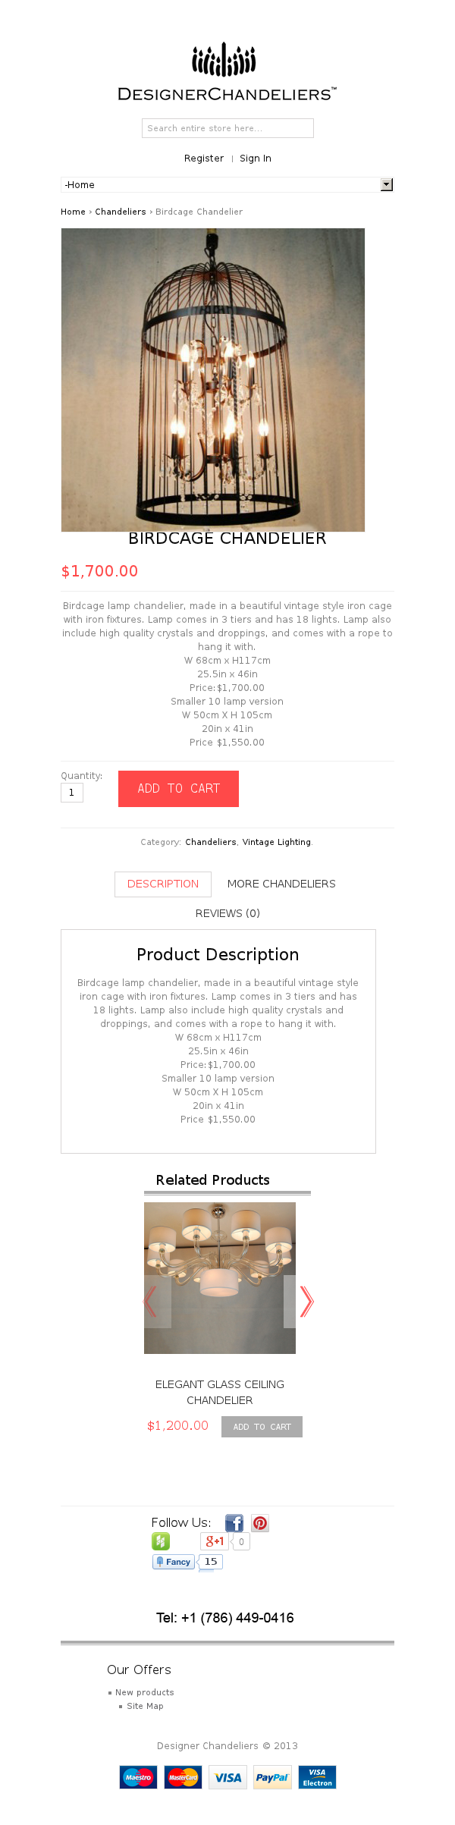Viewport: 455px width, 1825px height.
Task: Open the Vintage Lighting category link
Action: (276, 842)
